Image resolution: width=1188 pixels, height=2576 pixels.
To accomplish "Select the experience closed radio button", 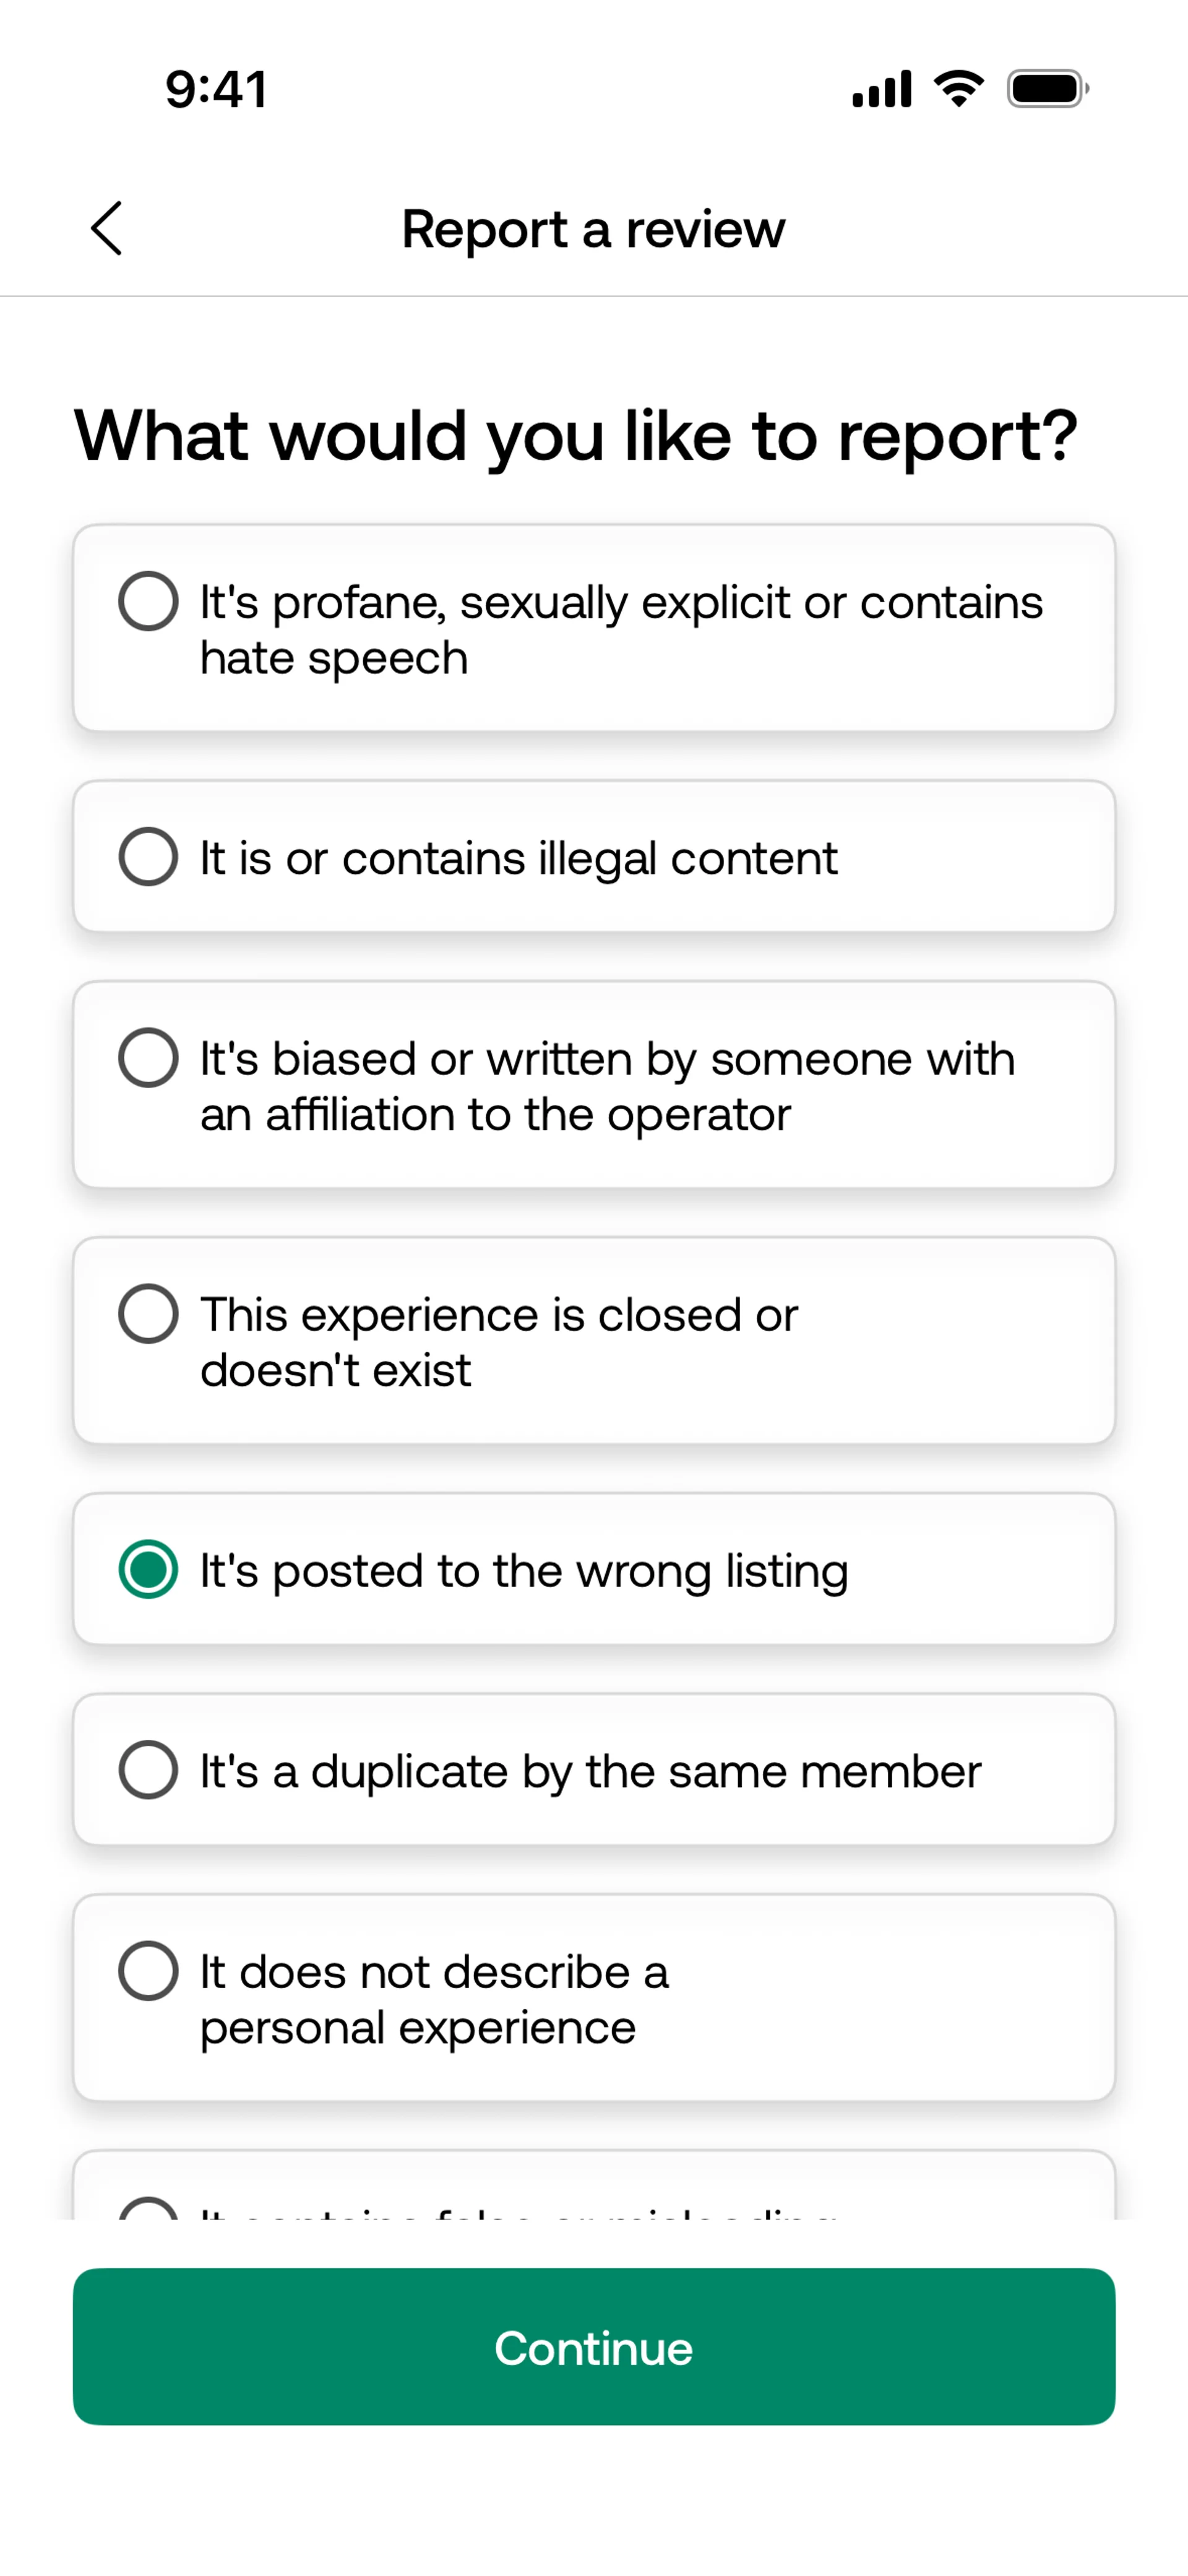I will click(148, 1313).
